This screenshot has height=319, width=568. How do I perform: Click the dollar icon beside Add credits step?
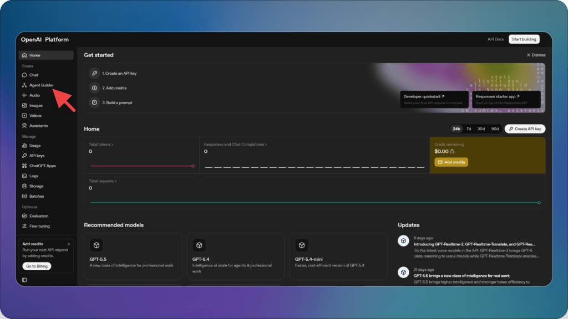(x=94, y=88)
